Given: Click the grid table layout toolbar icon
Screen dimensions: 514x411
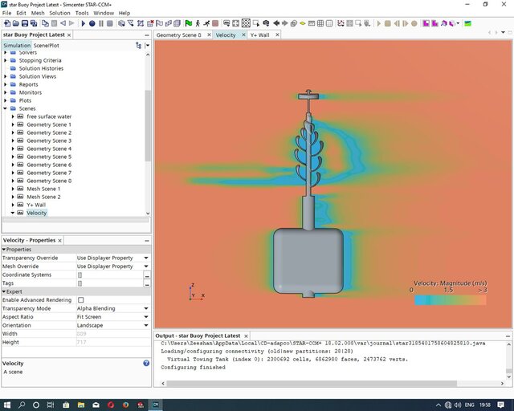Looking at the screenshot, I should (x=320, y=23).
